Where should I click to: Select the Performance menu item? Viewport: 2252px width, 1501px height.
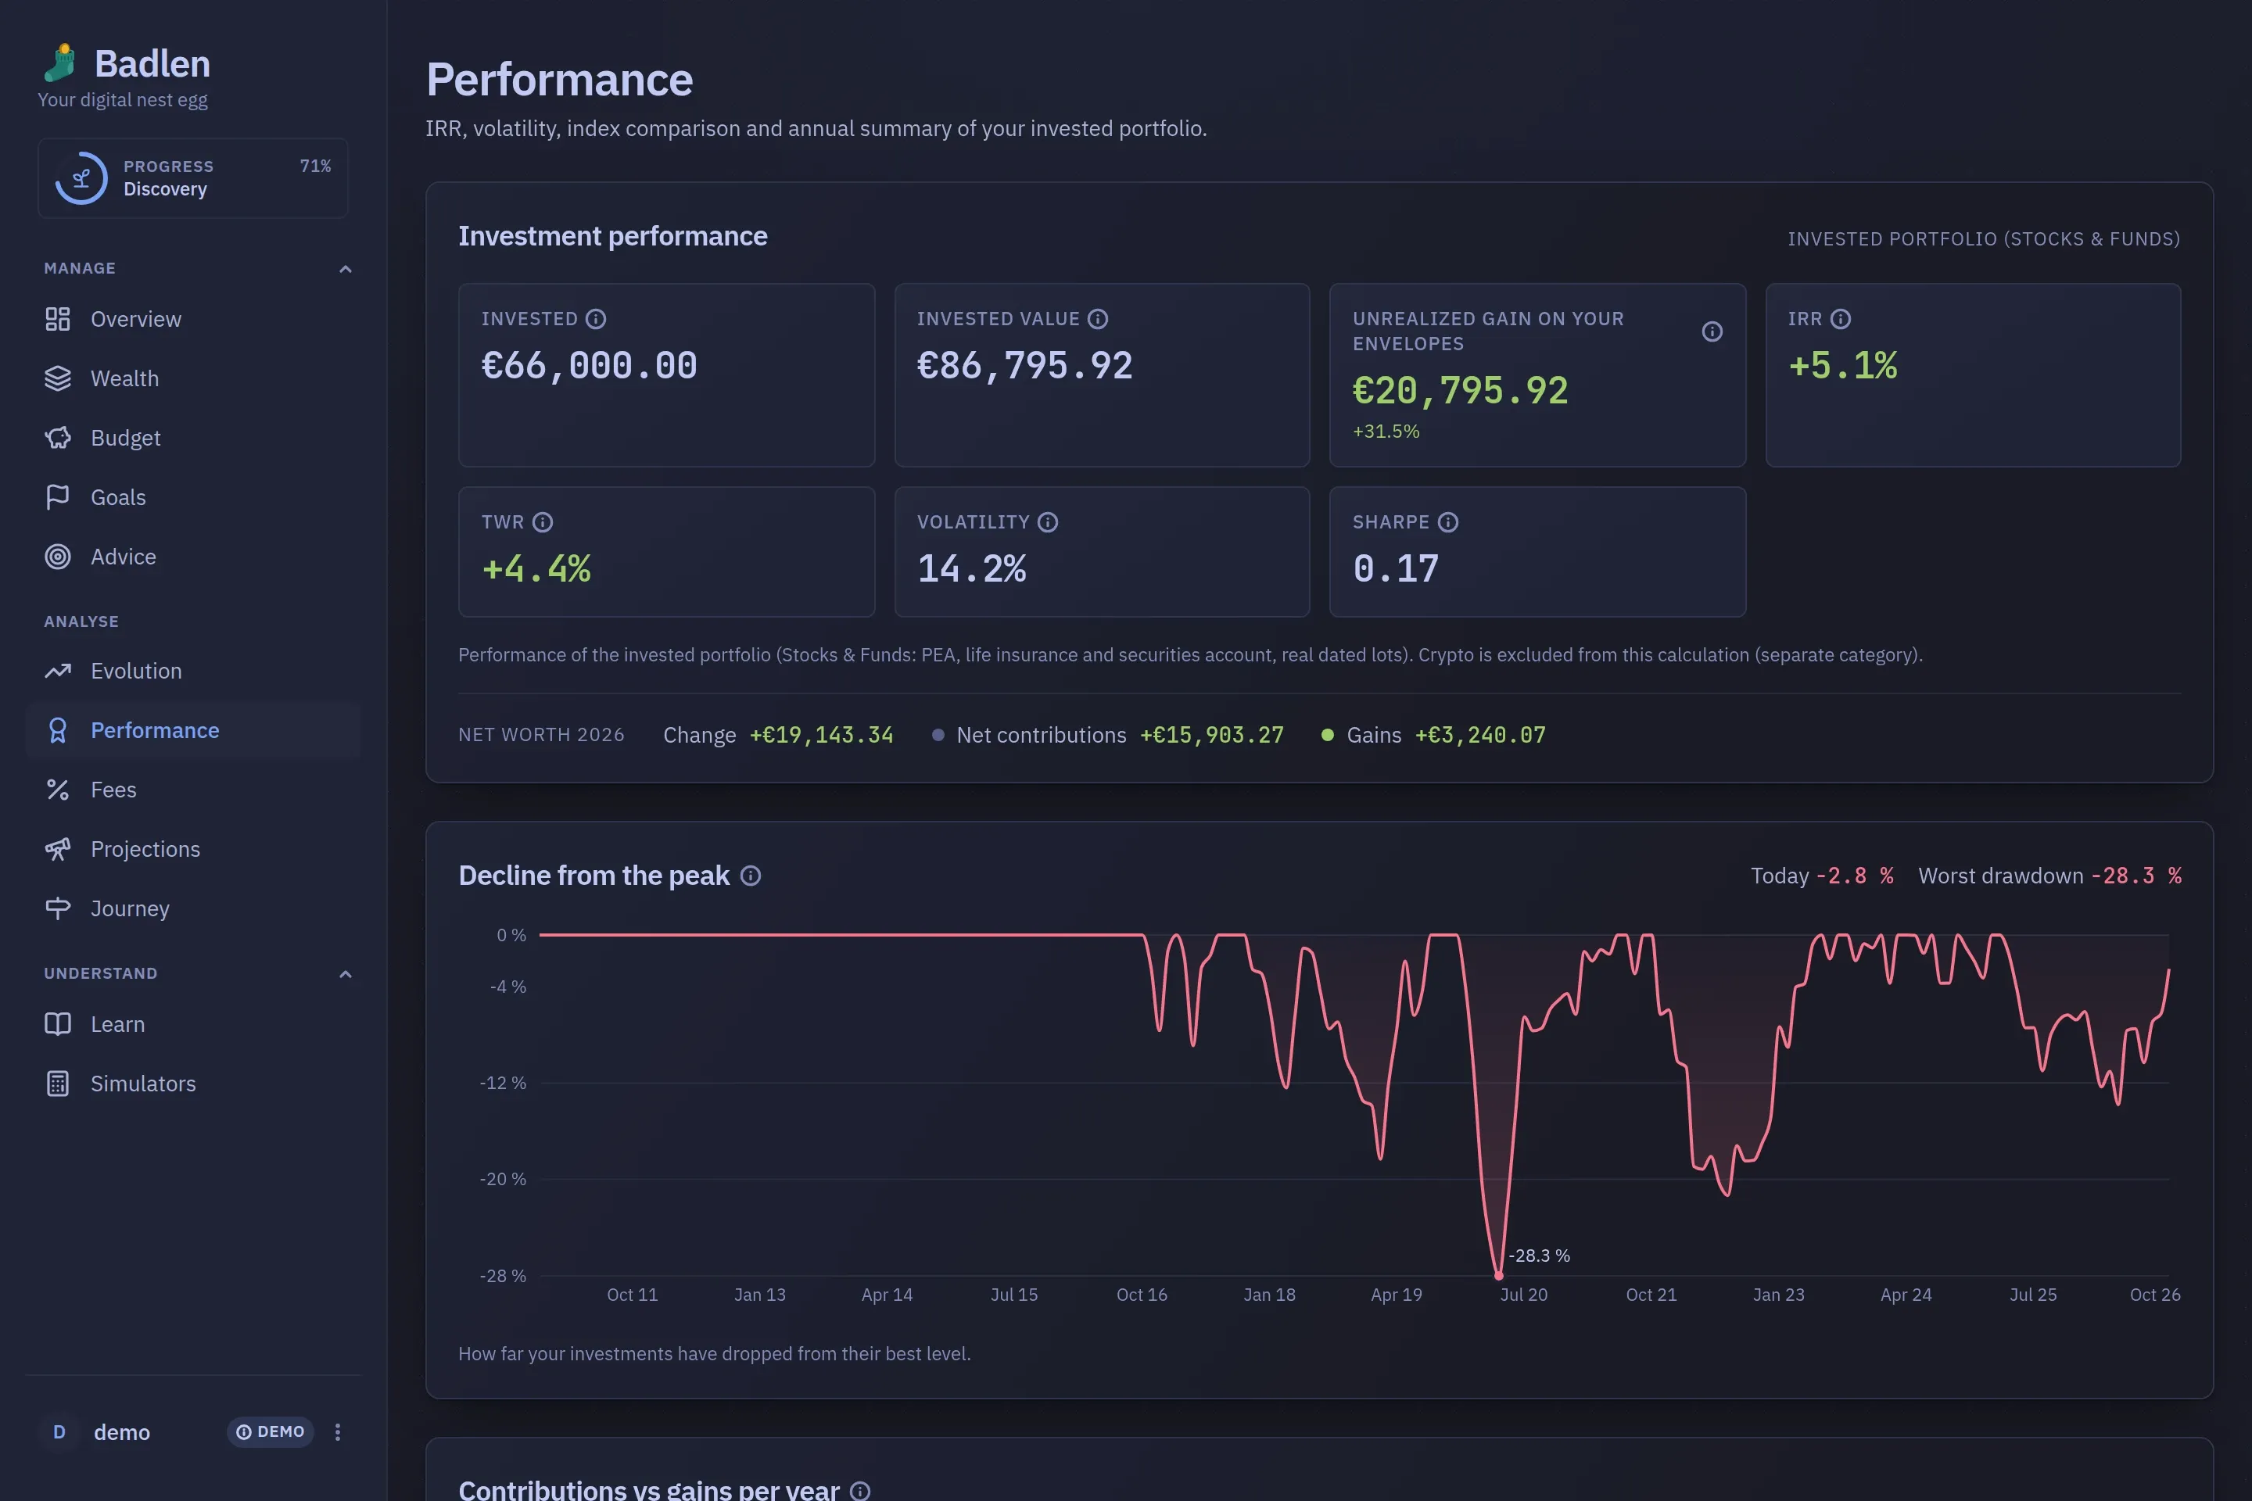(x=193, y=730)
